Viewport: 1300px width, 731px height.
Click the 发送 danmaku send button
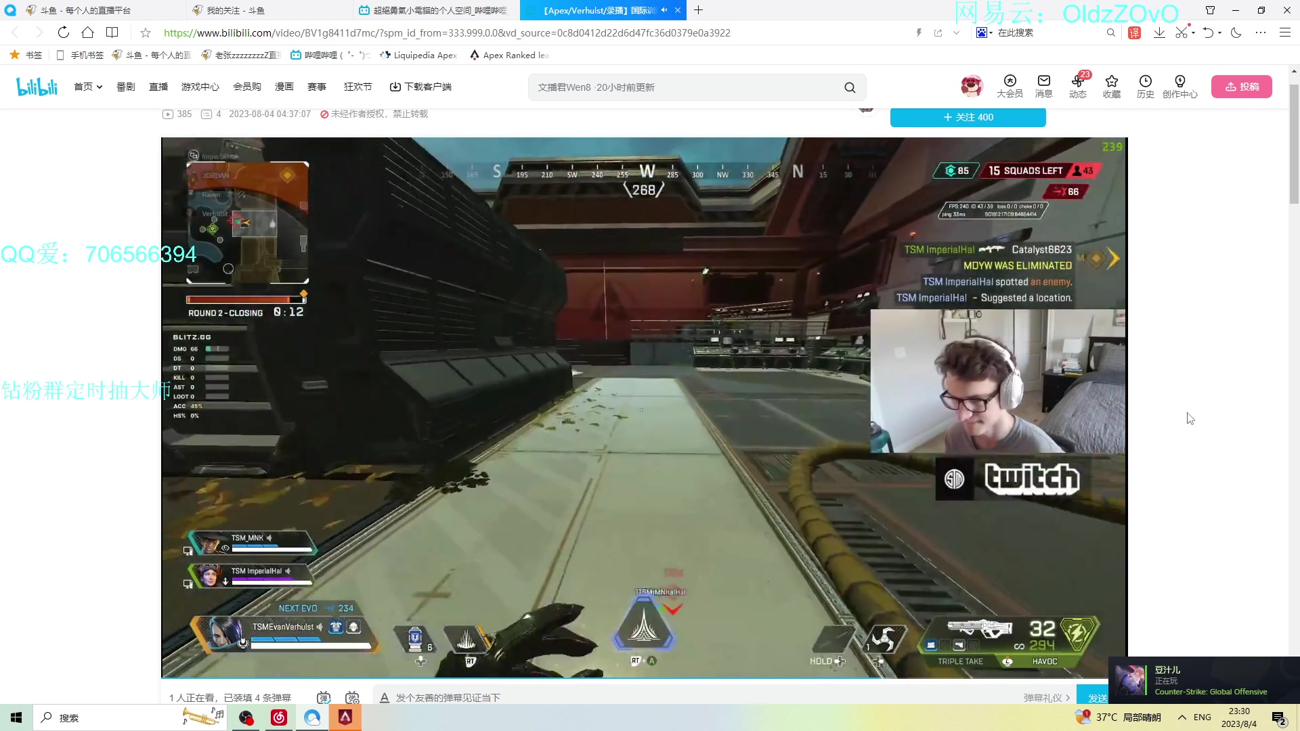point(1092,697)
